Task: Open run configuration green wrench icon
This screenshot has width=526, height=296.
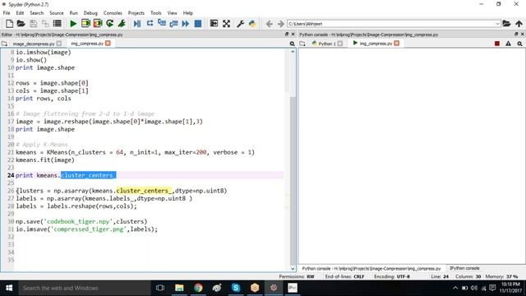Action: (122, 24)
